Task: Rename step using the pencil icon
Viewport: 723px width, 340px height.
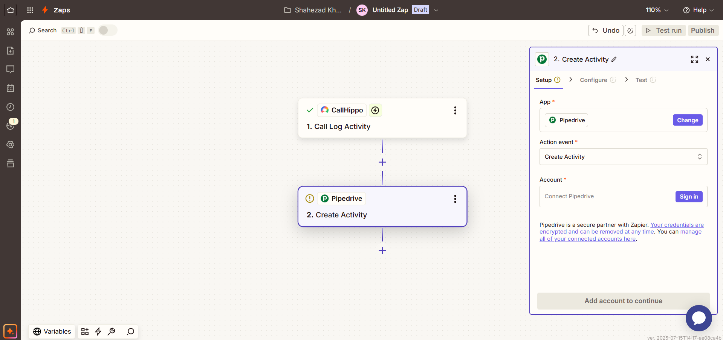Action: 614,59
